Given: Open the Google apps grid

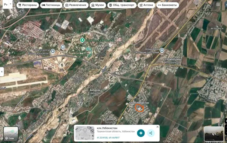Looking at the screenshot, I should pos(218,4).
